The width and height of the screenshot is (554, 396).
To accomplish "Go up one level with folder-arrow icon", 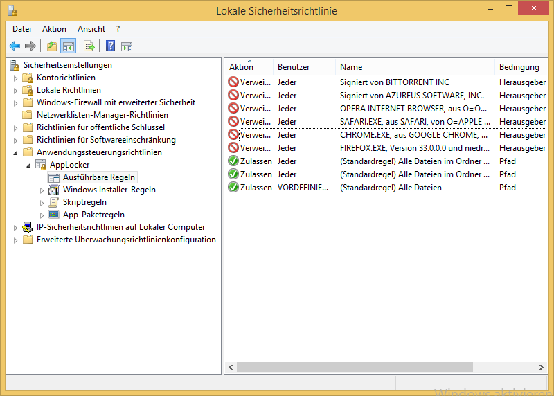I will tap(52, 46).
